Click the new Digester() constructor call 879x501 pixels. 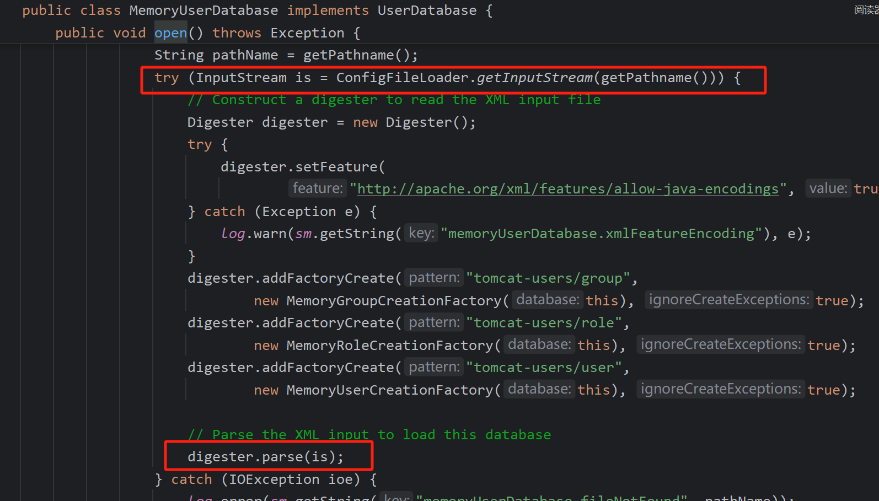(414, 122)
